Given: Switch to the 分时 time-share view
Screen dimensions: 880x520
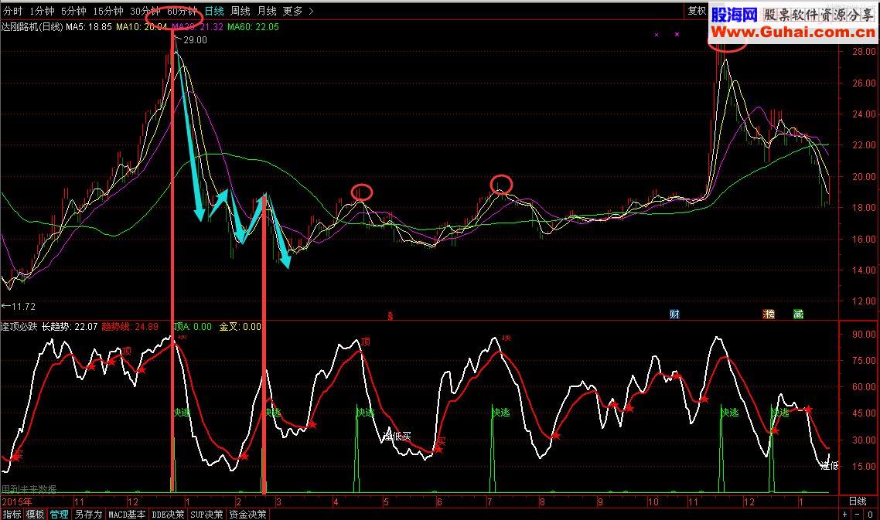Looking at the screenshot, I should coord(12,12).
